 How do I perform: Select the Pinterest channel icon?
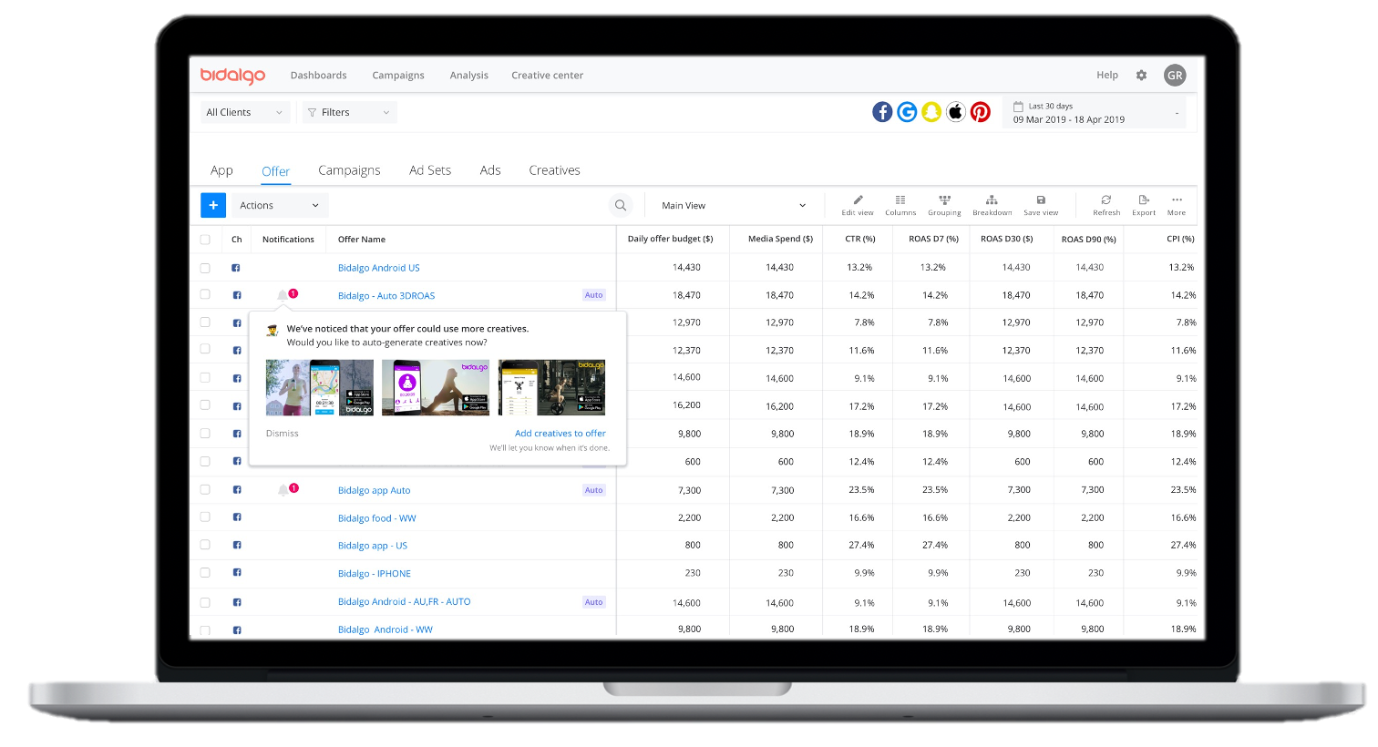[981, 112]
